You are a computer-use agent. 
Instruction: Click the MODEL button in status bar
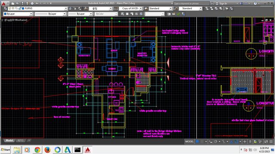tap(189, 142)
